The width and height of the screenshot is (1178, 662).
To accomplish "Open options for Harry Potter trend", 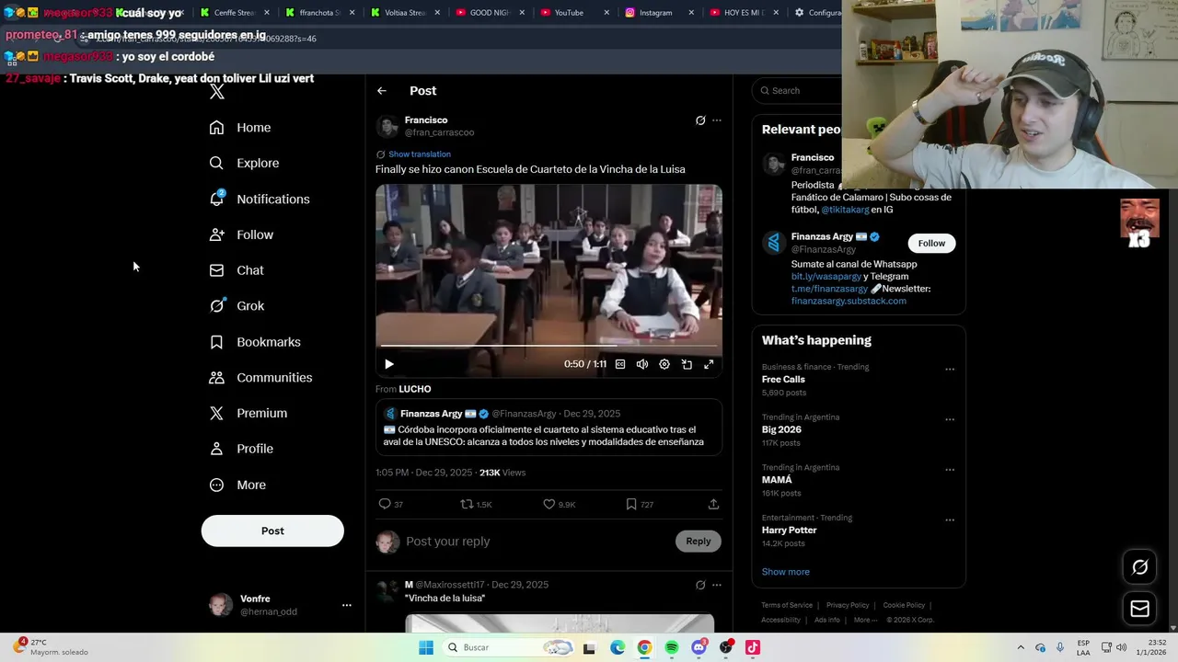I will (x=950, y=520).
